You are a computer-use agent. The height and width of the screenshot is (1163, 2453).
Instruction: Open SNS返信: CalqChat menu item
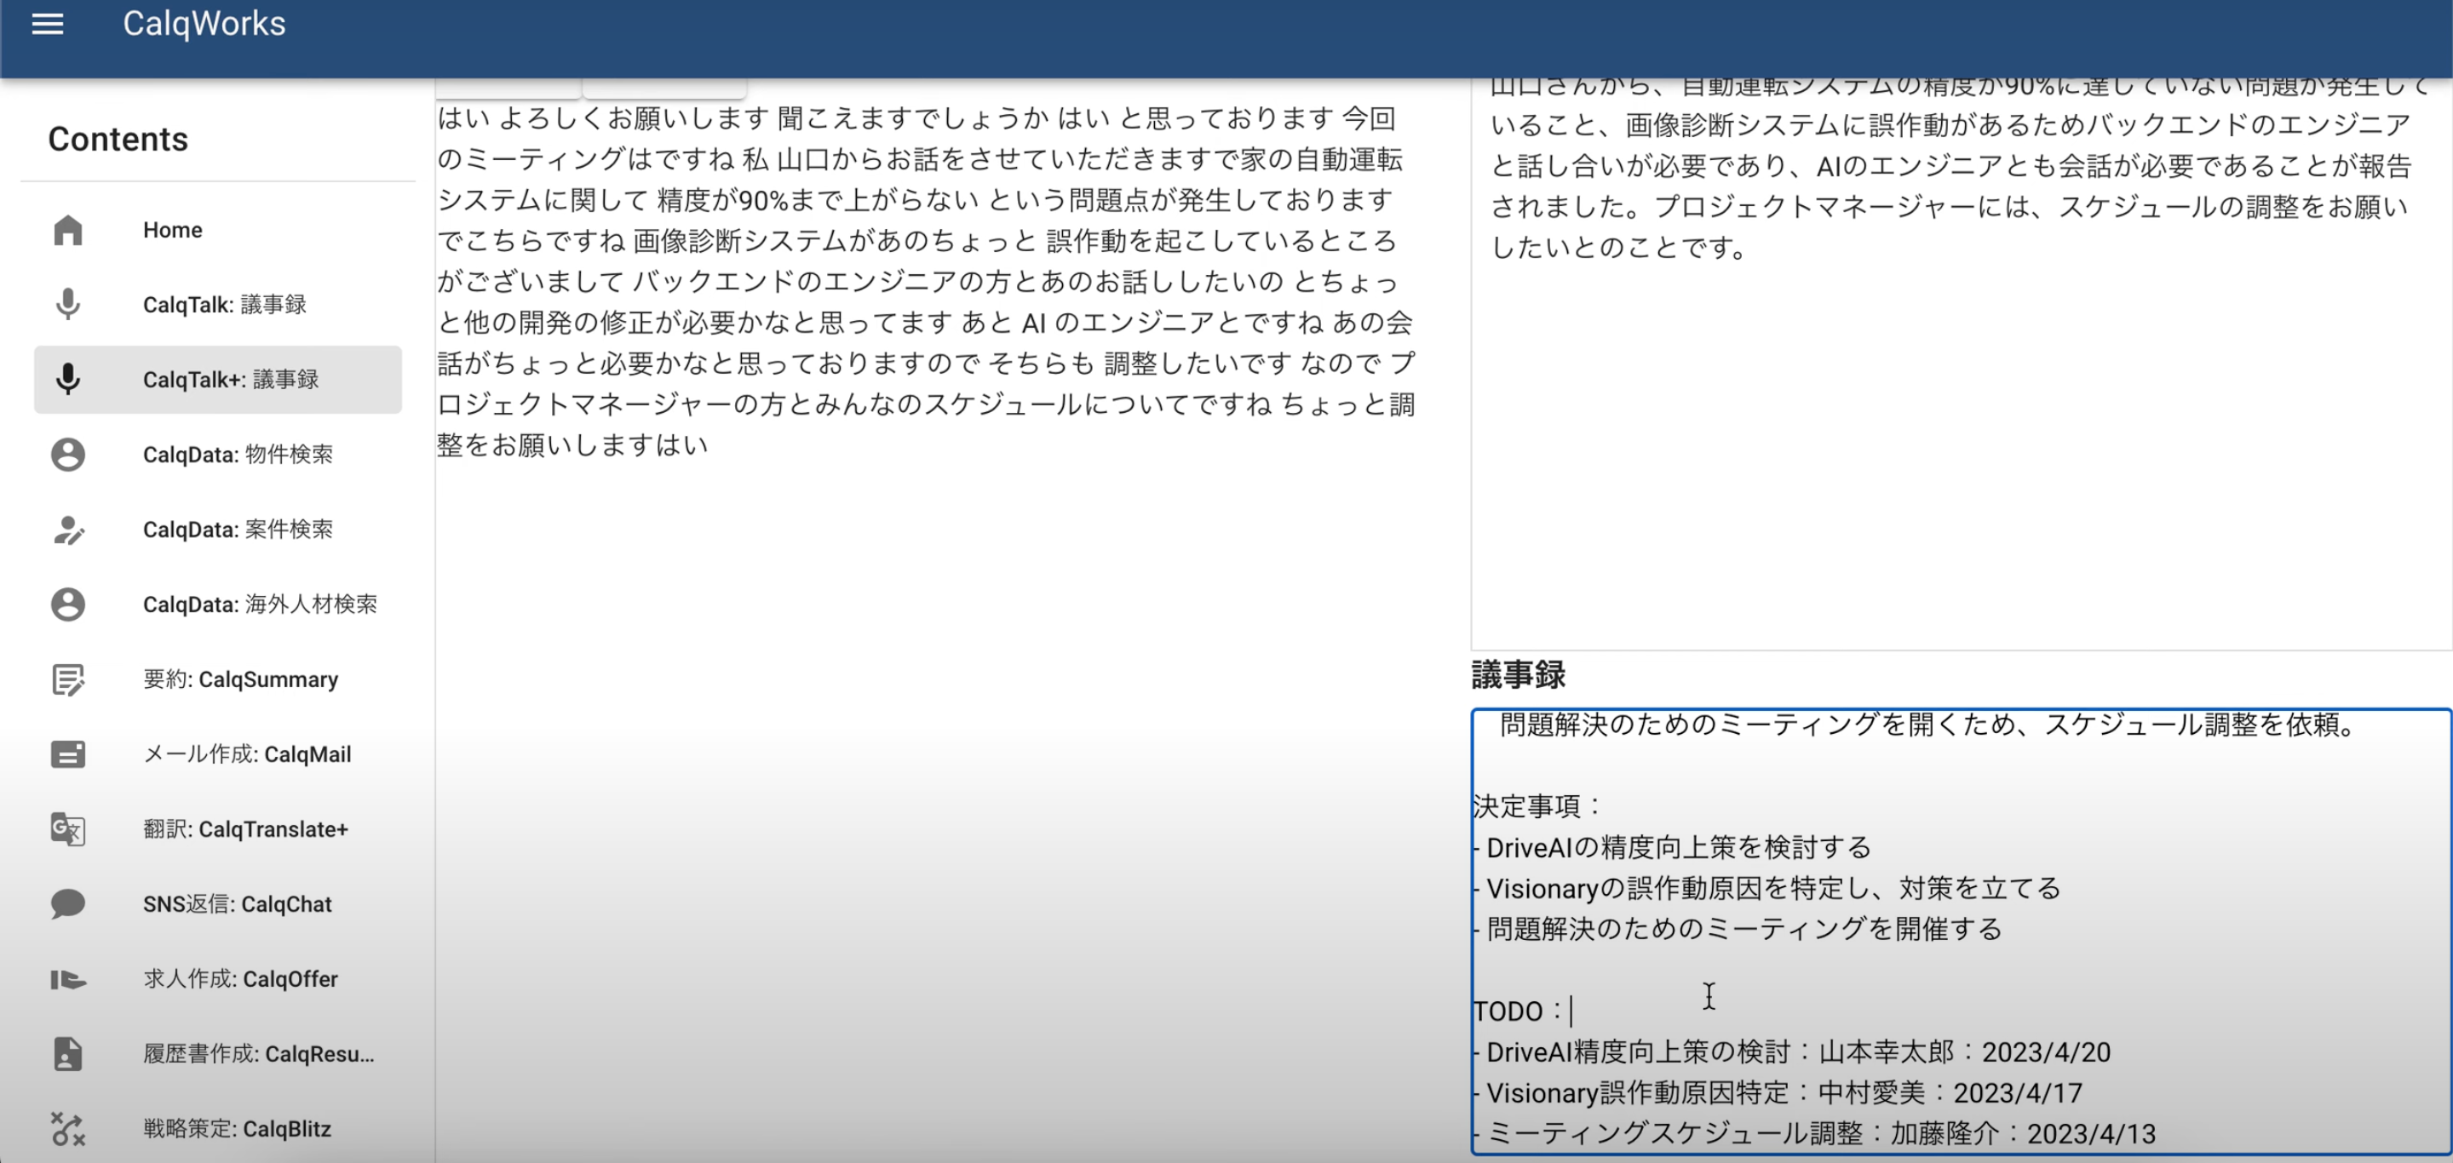237,904
